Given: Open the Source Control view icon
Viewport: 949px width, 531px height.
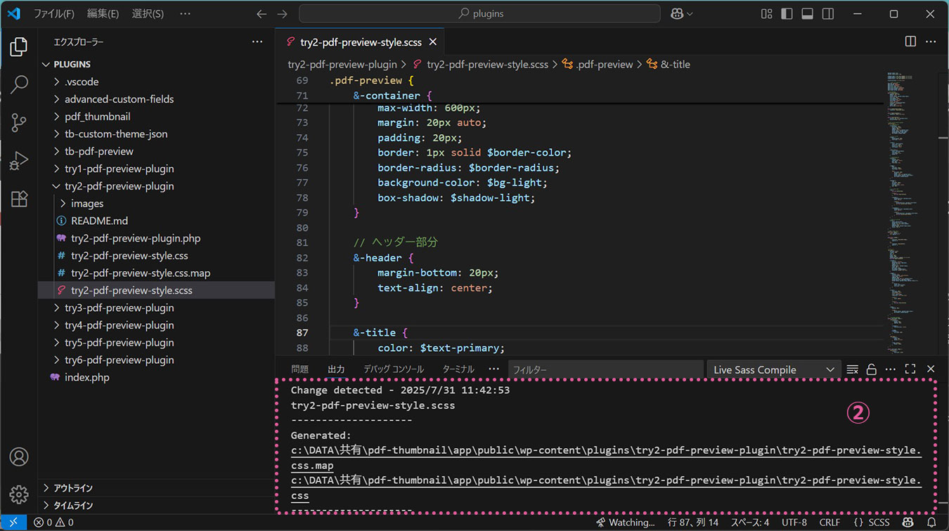Looking at the screenshot, I should [x=19, y=123].
